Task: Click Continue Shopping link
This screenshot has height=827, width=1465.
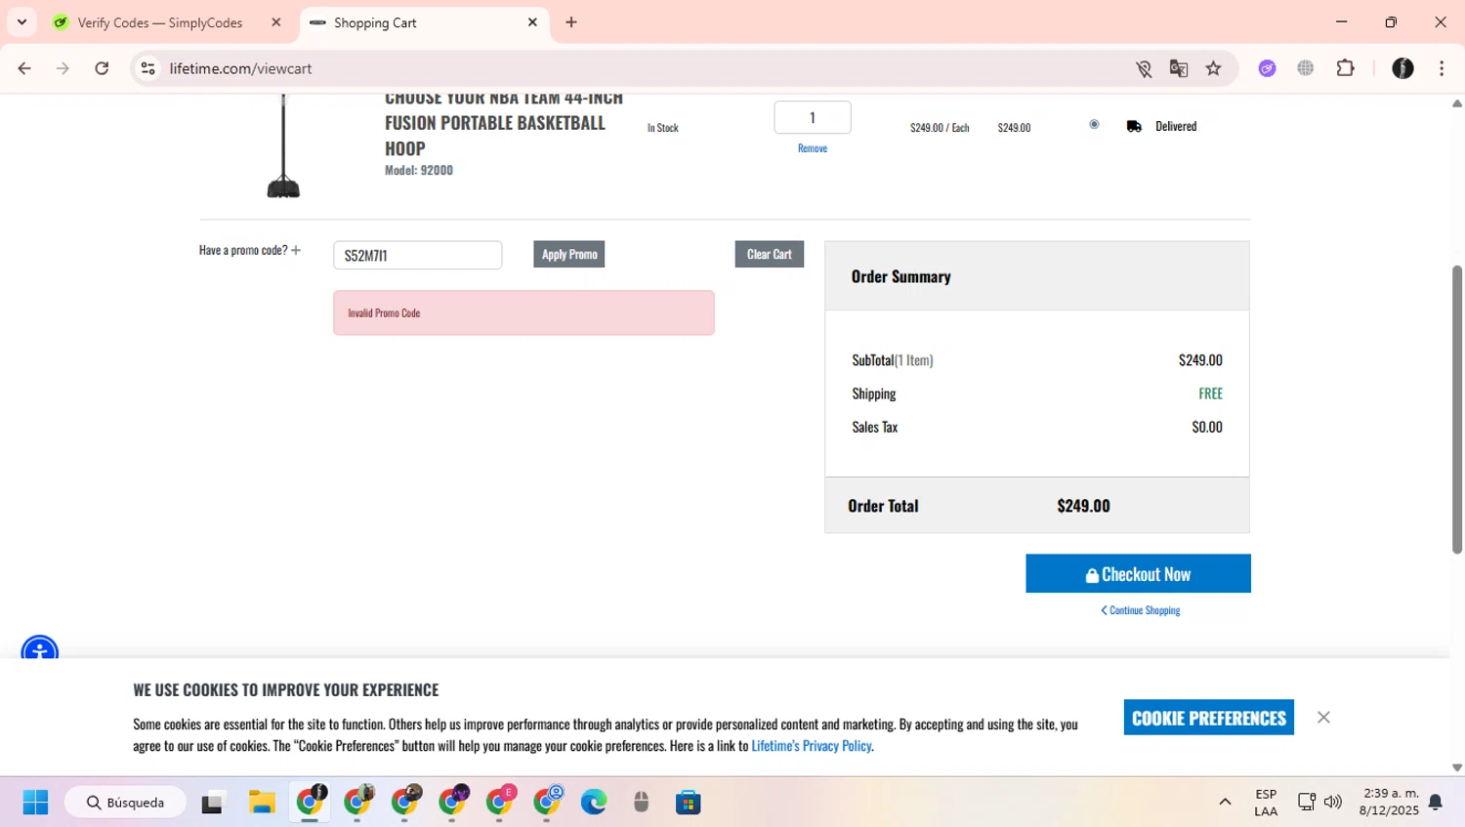Action: [1141, 610]
